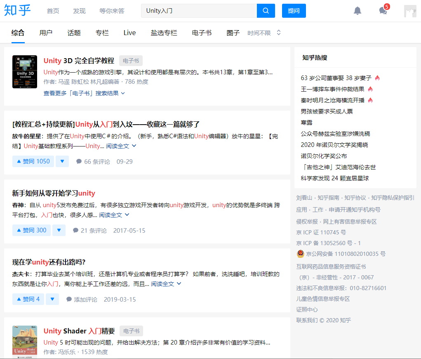Screen dimensions: 421x359
Task: Open 知乎隐私保护指引 footer link
Action: (393, 198)
